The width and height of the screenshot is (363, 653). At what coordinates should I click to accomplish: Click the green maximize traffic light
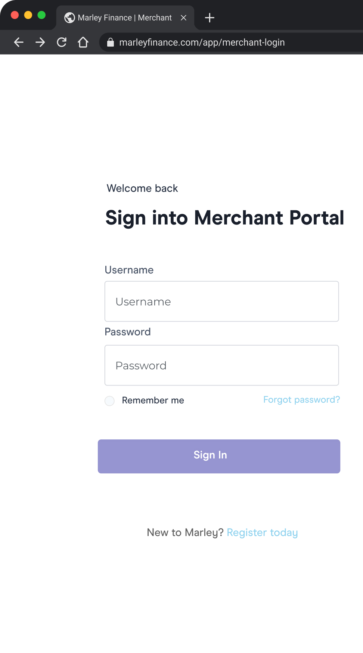41,15
